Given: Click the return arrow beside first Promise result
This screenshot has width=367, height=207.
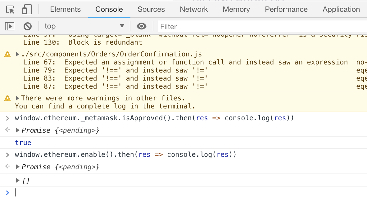Looking at the screenshot, I should point(7,130).
